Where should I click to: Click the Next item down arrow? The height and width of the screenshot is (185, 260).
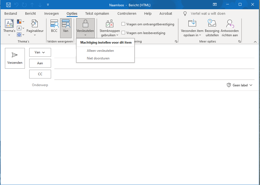pyautogui.click(x=40, y=5)
